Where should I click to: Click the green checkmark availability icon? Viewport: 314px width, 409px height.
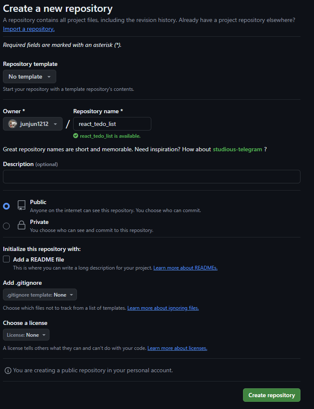[76, 136]
